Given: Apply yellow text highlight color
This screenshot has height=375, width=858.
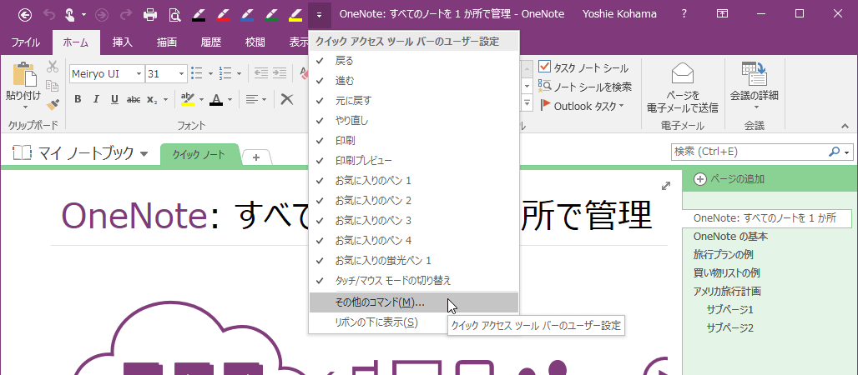Looking at the screenshot, I should [x=188, y=99].
